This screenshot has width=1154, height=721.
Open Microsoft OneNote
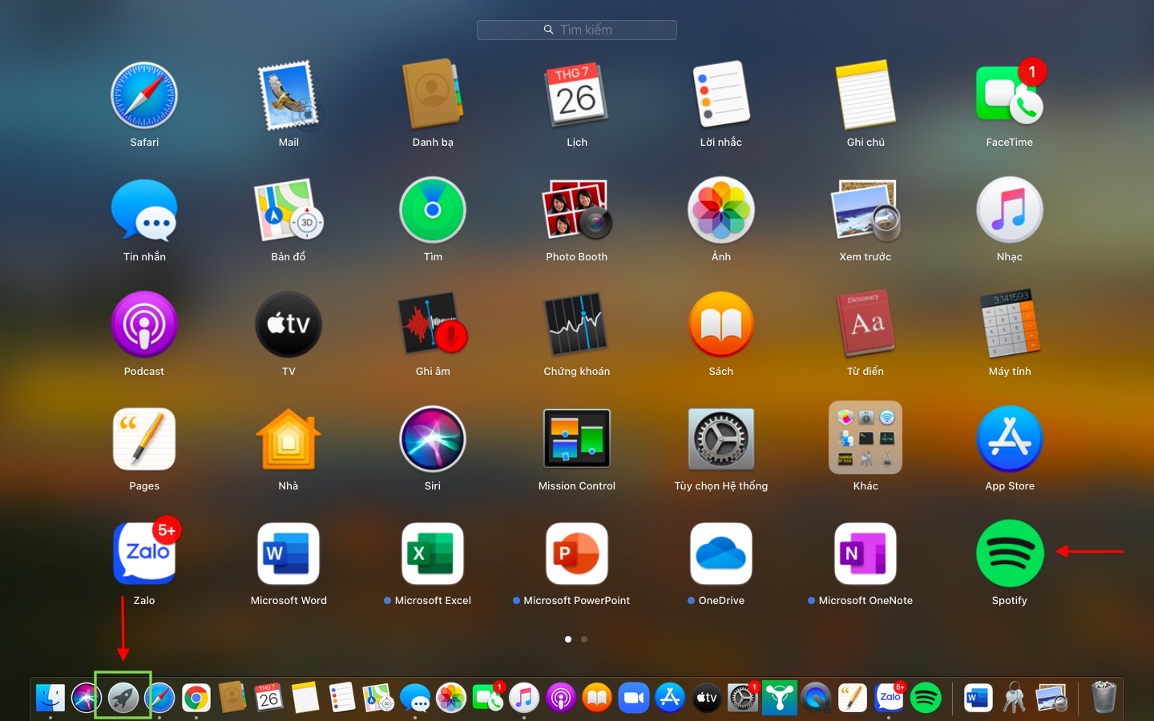pyautogui.click(x=865, y=554)
